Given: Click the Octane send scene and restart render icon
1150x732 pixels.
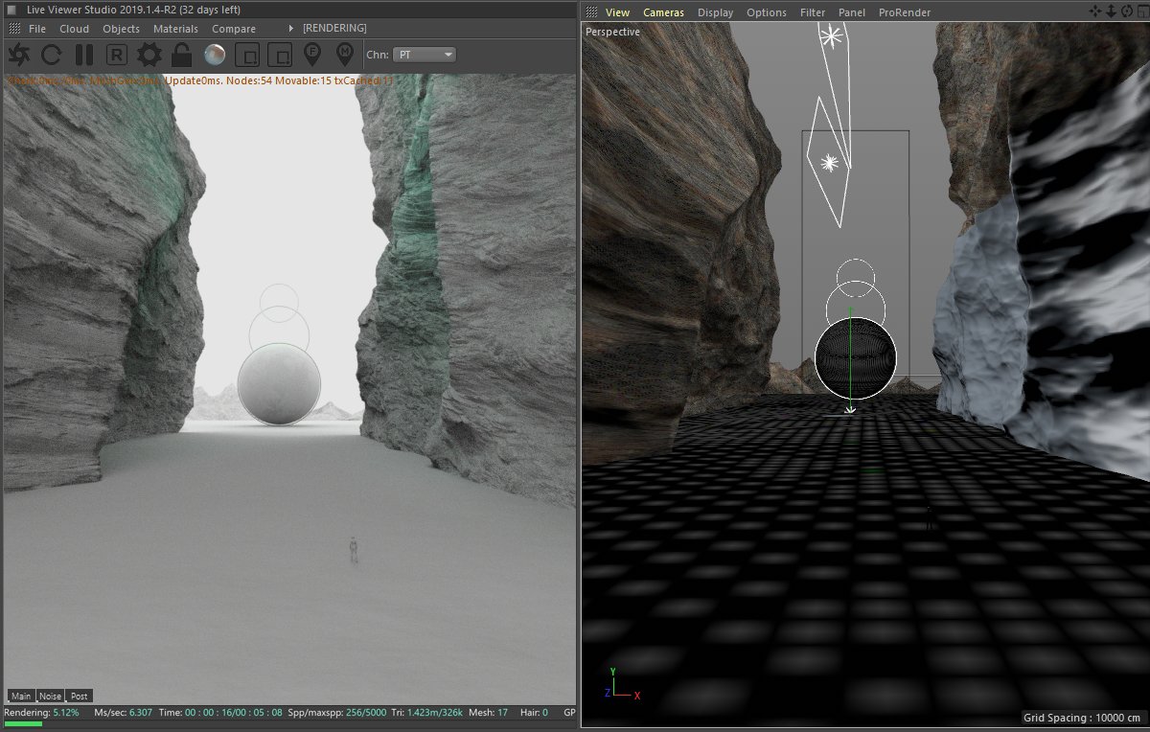Looking at the screenshot, I should [x=18, y=55].
